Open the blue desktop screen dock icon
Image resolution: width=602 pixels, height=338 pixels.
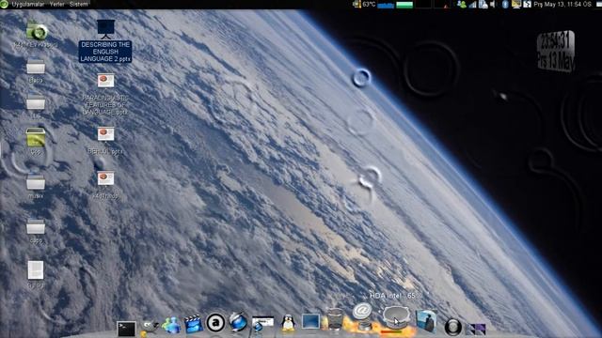(310, 321)
